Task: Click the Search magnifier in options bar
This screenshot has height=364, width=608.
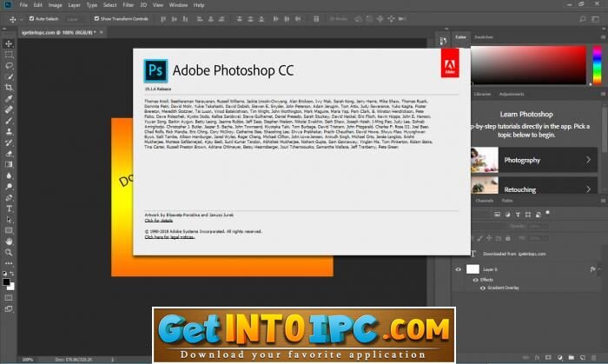Action: pyautogui.click(x=582, y=18)
